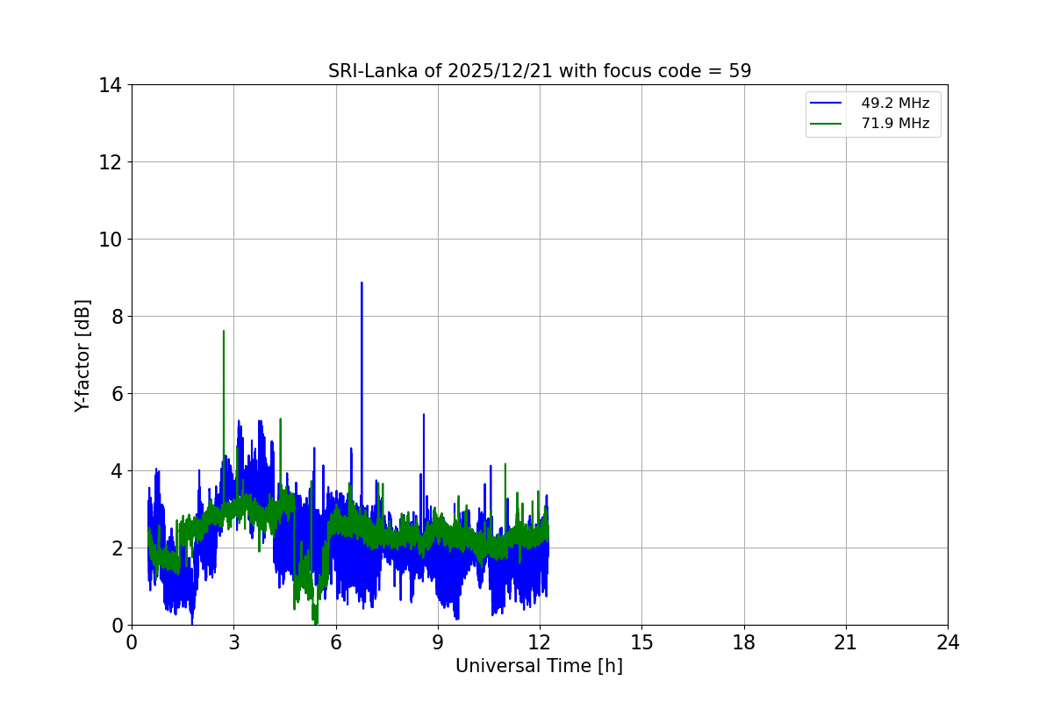Click x-axis tick label 21
Viewport: 1053px width, 702px height.
pos(846,642)
